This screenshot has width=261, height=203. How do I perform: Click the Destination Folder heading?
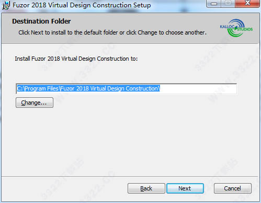pos(41,21)
